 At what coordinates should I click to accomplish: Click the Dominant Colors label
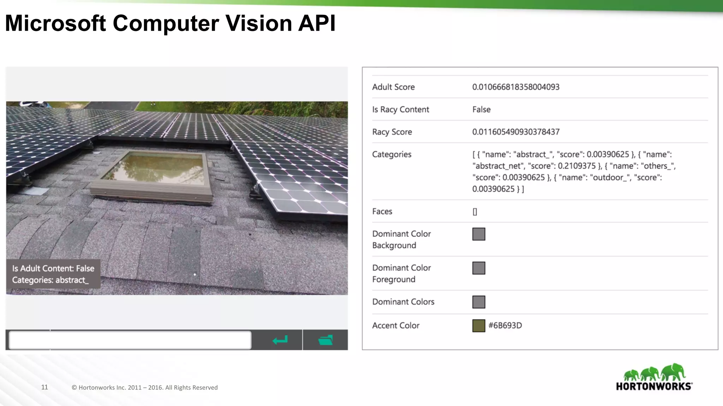[x=403, y=302]
